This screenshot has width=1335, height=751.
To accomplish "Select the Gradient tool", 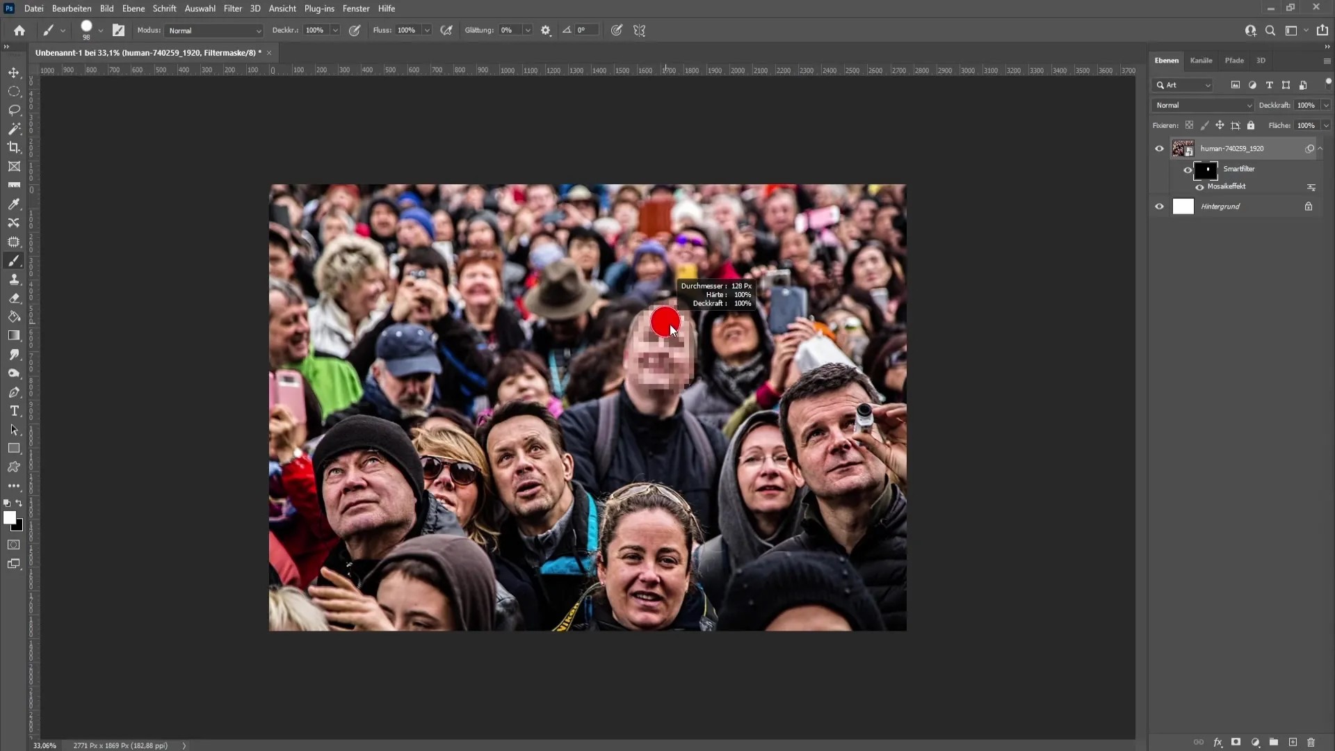I will point(15,336).
